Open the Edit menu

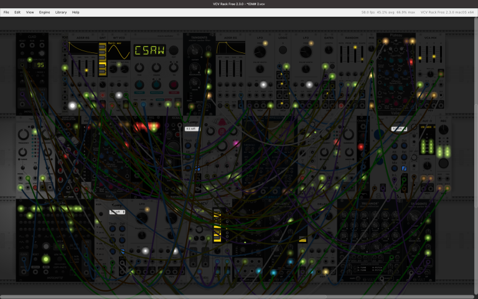point(17,12)
